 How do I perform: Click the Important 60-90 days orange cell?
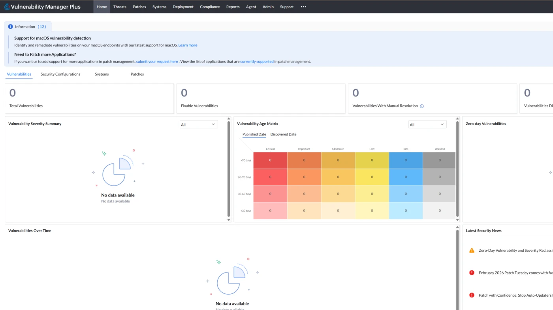(x=304, y=177)
